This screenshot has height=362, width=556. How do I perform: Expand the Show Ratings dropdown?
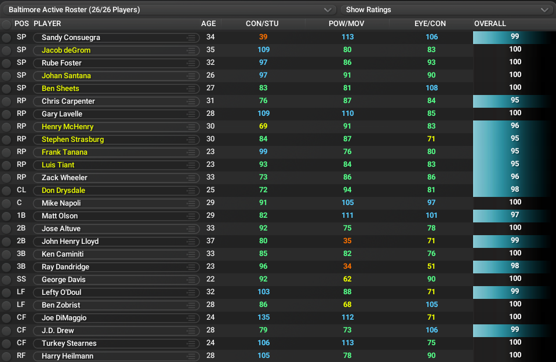coord(446,10)
